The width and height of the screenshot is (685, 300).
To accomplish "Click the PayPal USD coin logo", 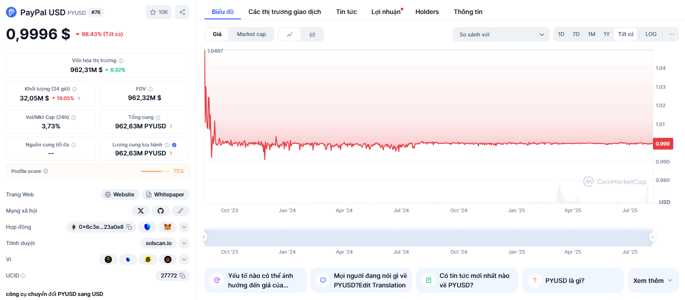I will pos(11,12).
